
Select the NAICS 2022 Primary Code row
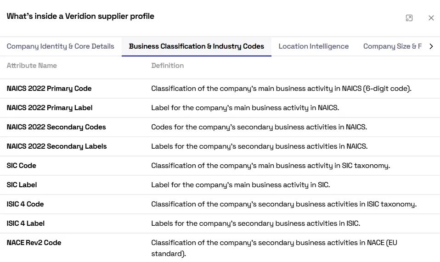(x=220, y=89)
